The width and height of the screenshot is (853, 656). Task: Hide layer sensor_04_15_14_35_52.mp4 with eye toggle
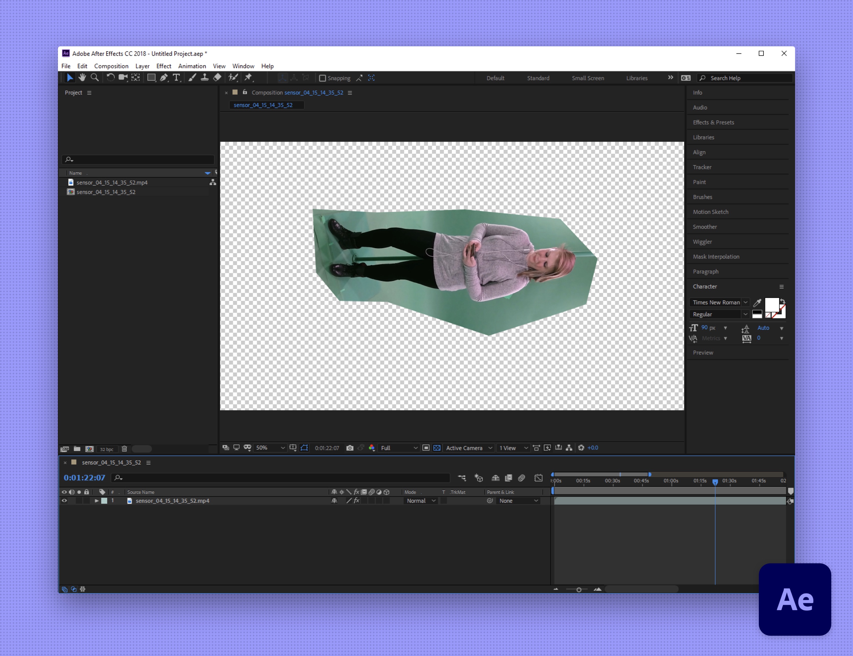[x=64, y=500]
